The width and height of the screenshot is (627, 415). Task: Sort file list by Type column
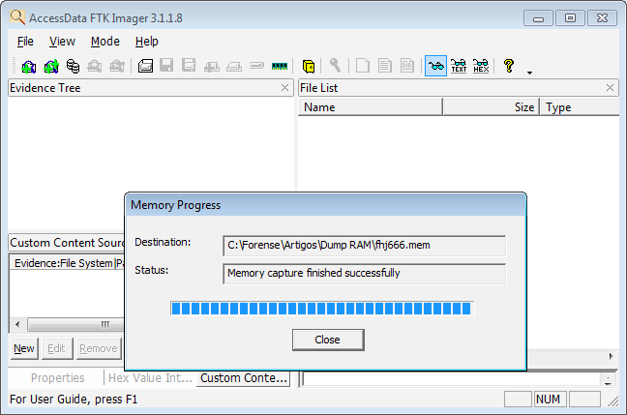tap(580, 107)
